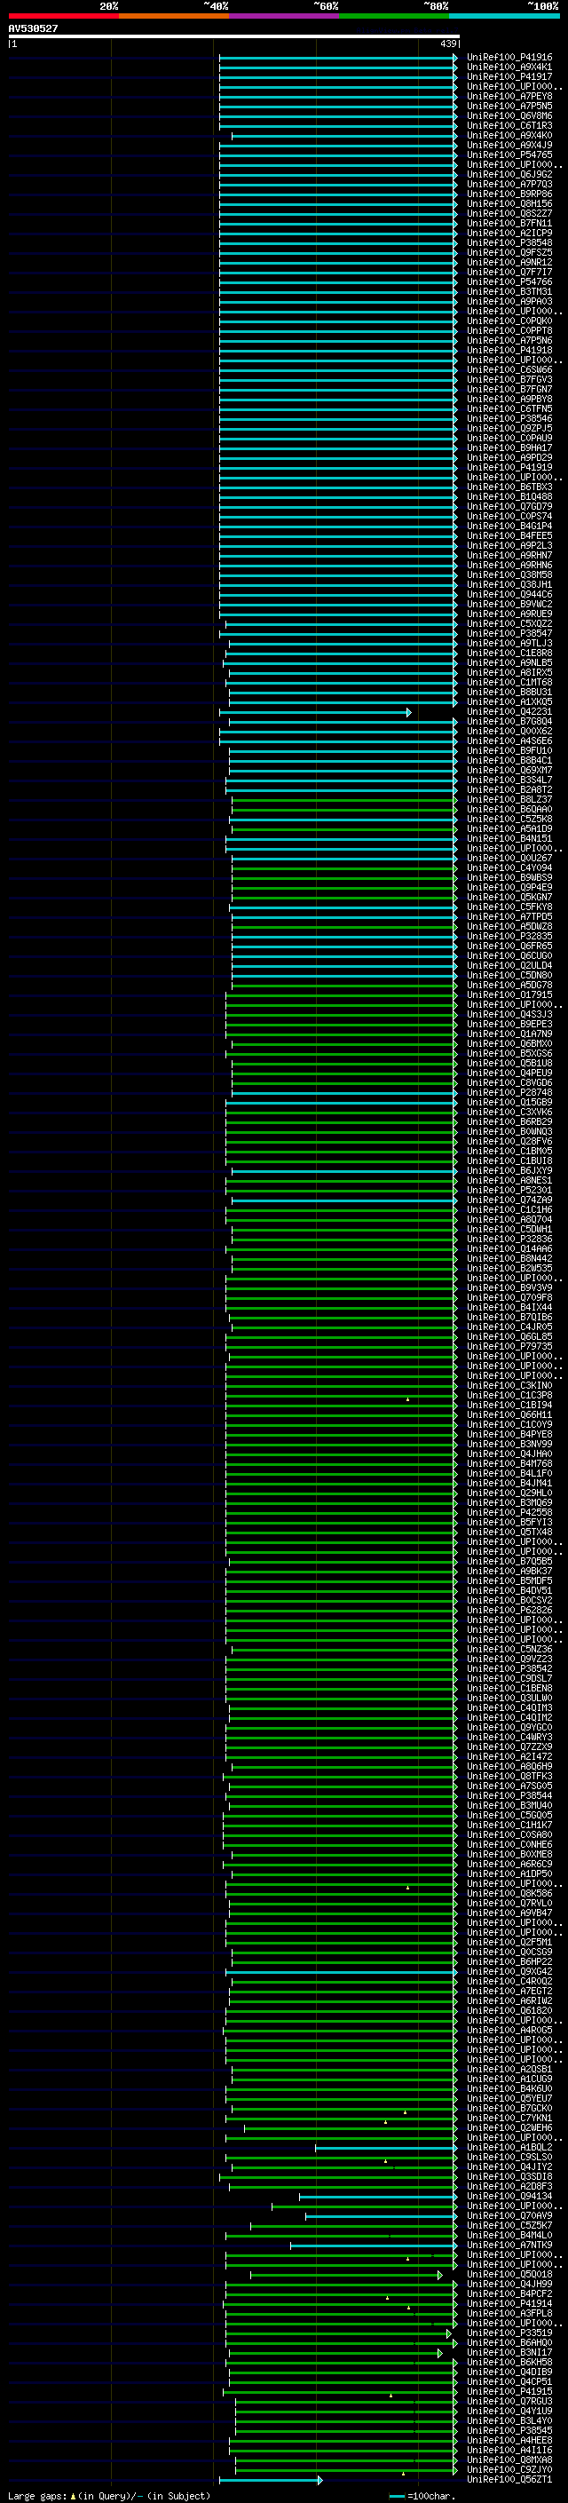Click hit label UniRef100_B7FGV3

[509, 380]
